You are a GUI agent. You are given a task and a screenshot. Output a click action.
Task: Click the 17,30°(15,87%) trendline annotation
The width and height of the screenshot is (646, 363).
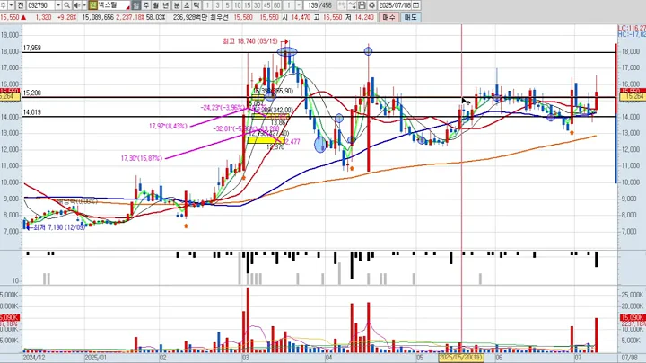pyautogui.click(x=142, y=158)
